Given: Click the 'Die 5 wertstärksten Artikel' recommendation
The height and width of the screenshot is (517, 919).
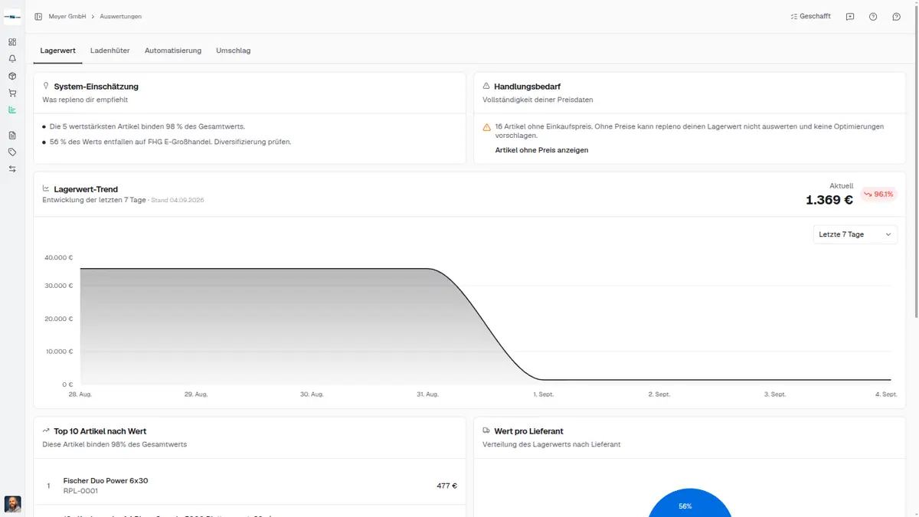Looking at the screenshot, I should (148, 126).
